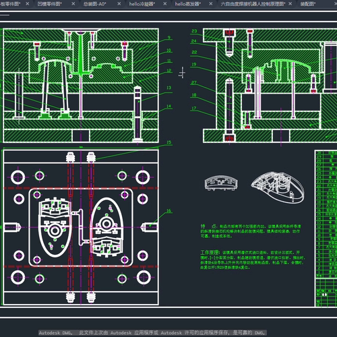Select the 特点 heading text
The width and height of the screenshot is (337, 337).
tap(208, 226)
